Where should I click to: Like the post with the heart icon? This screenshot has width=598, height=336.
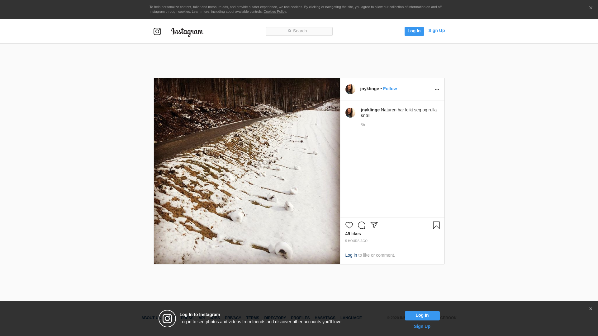[349, 225]
